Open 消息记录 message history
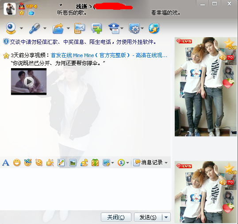This screenshot has height=224, width=238. click(148, 162)
